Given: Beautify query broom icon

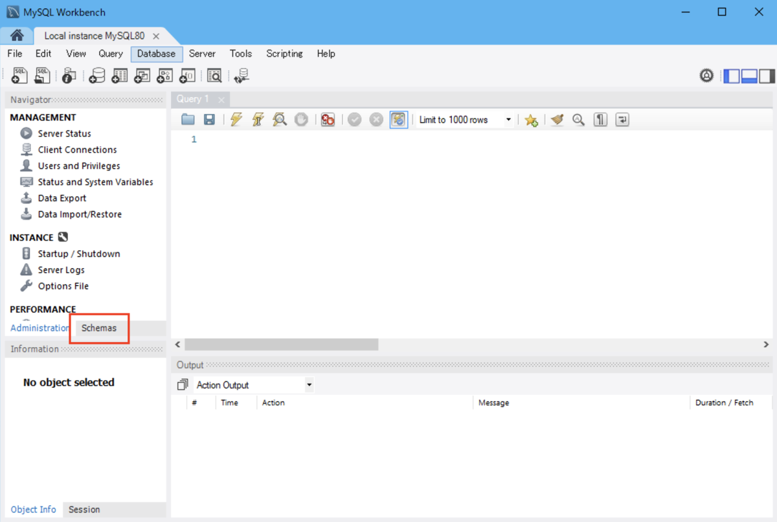Looking at the screenshot, I should click(557, 120).
